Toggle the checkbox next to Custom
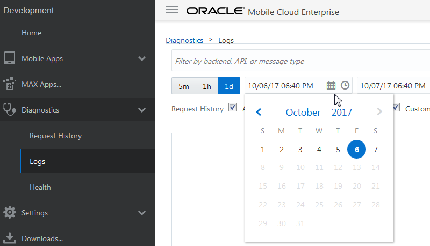Image resolution: width=430 pixels, height=246 pixels. pos(396,108)
